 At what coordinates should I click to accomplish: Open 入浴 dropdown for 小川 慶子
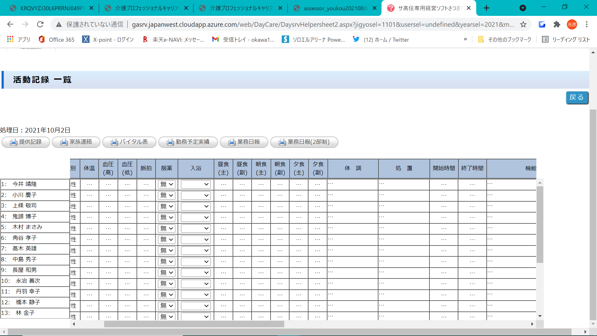[196, 195]
